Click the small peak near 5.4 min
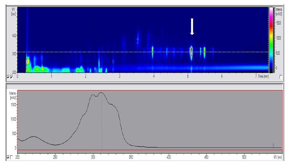The image size is (290, 166). [201, 51]
